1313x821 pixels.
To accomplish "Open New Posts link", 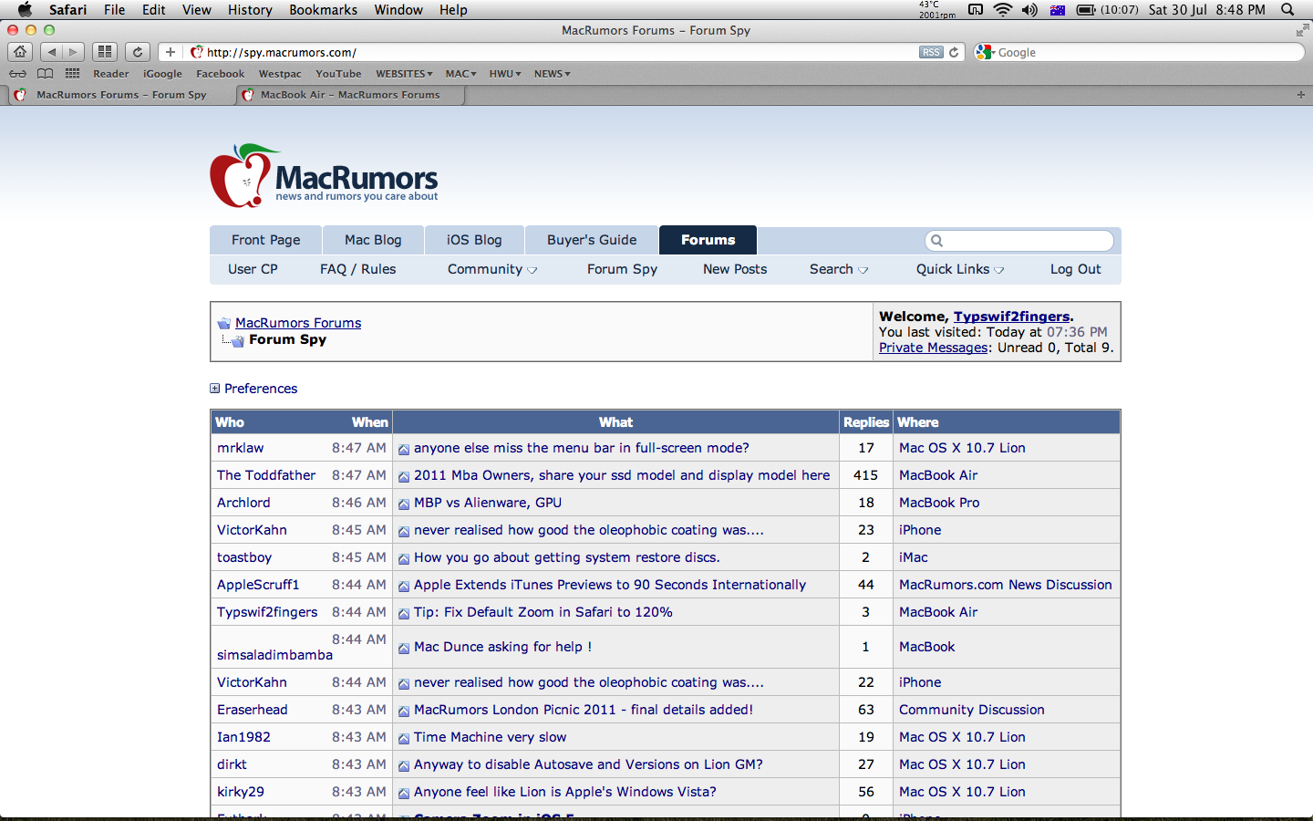I will [735, 269].
